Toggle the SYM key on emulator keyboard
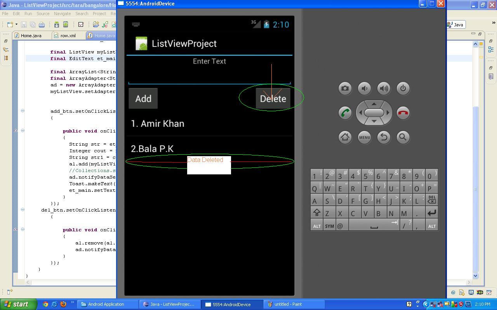 click(329, 226)
